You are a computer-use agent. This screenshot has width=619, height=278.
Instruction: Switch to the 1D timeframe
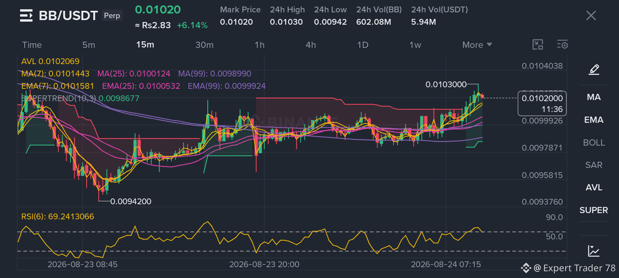point(363,45)
